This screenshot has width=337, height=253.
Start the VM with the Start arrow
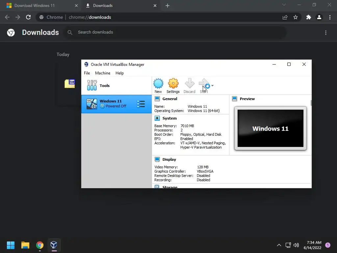coord(204,83)
